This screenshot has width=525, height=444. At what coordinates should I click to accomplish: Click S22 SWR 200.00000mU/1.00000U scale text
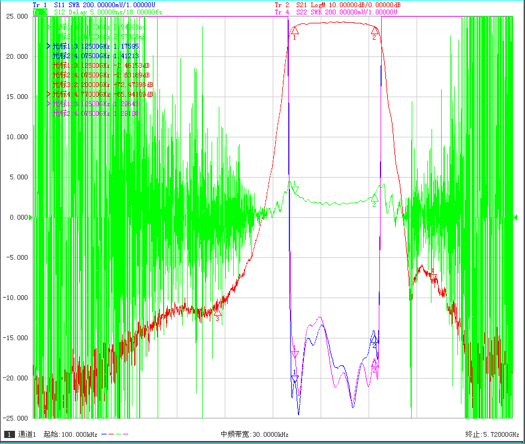(x=347, y=12)
